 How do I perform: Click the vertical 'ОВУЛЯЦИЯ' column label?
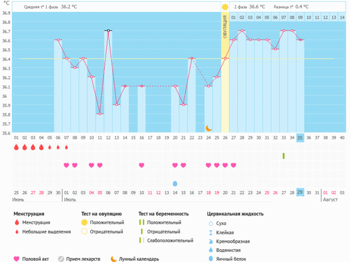225,28
